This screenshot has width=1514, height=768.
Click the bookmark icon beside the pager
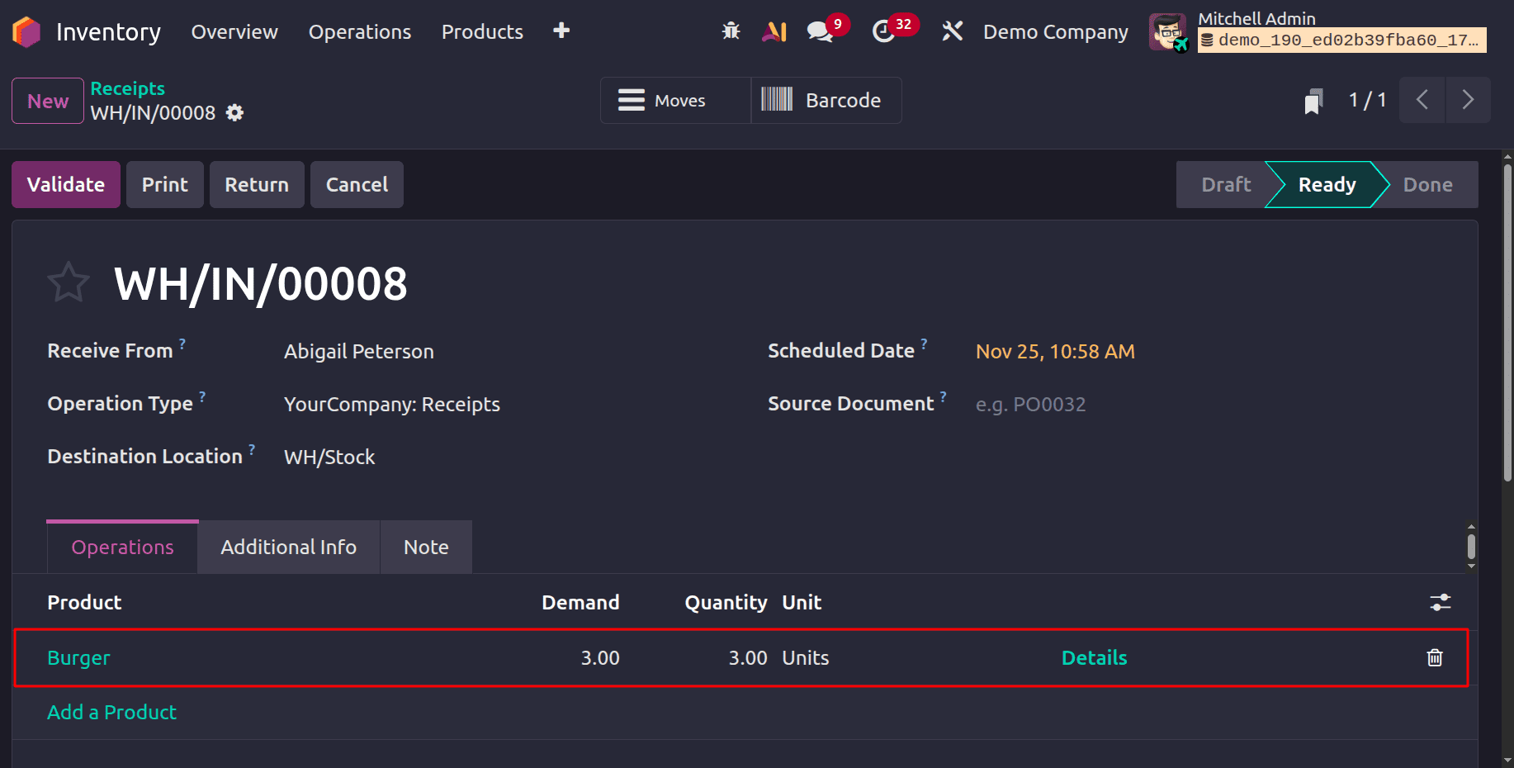tap(1313, 100)
